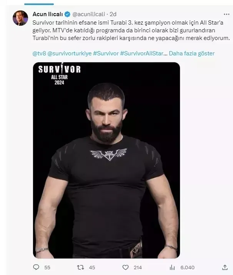Expand tweet with Daha fazla göster

[191, 53]
